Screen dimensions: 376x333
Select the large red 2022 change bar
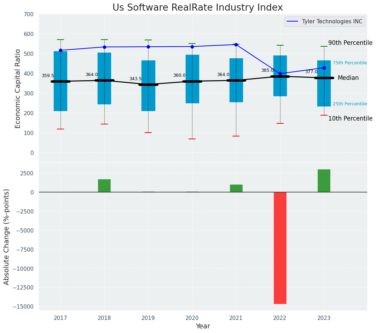click(x=280, y=247)
